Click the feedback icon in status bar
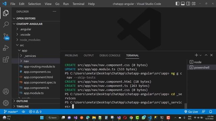 pyautogui.click(x=204, y=112)
